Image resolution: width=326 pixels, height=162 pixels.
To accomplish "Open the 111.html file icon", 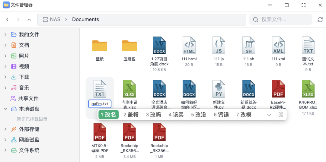I will [x=189, y=46].
